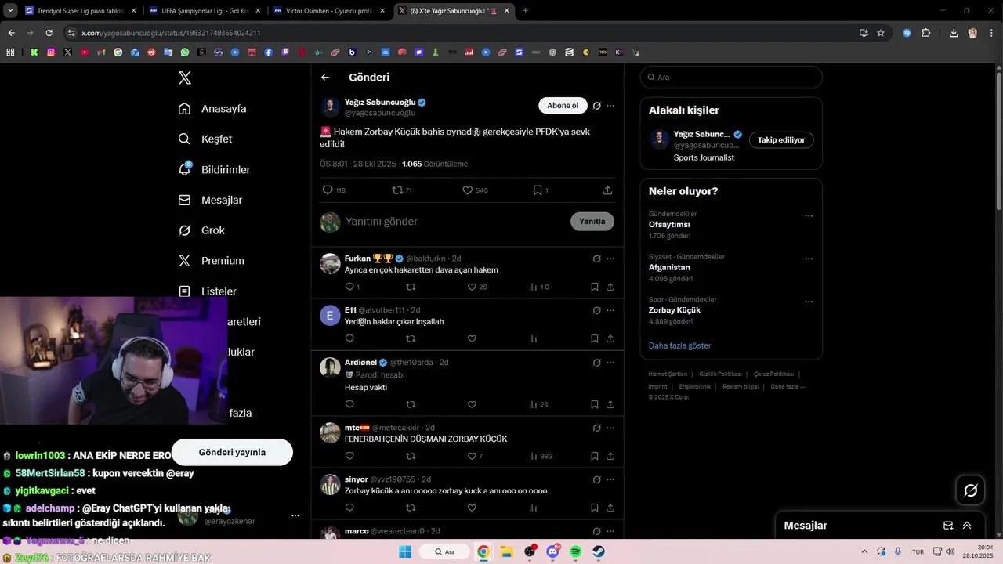This screenshot has width=1003, height=564.
Task: Ask Grok about sinyor's reply
Action: click(x=597, y=479)
